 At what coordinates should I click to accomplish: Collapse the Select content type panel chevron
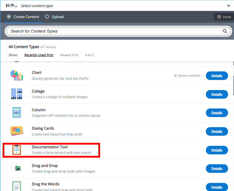[228, 6]
